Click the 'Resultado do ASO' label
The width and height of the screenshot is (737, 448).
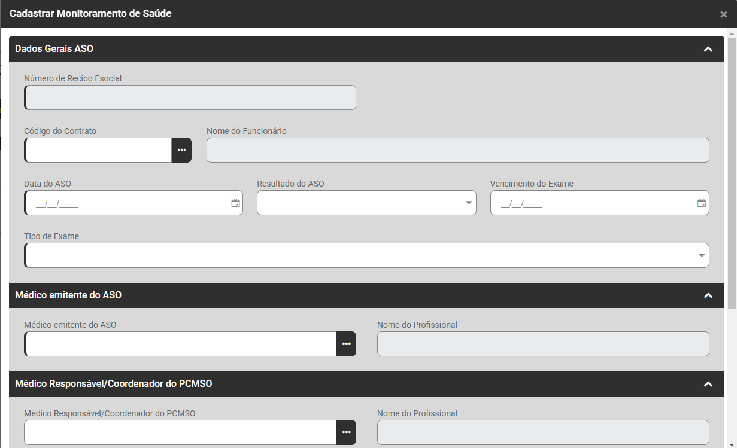click(x=290, y=184)
